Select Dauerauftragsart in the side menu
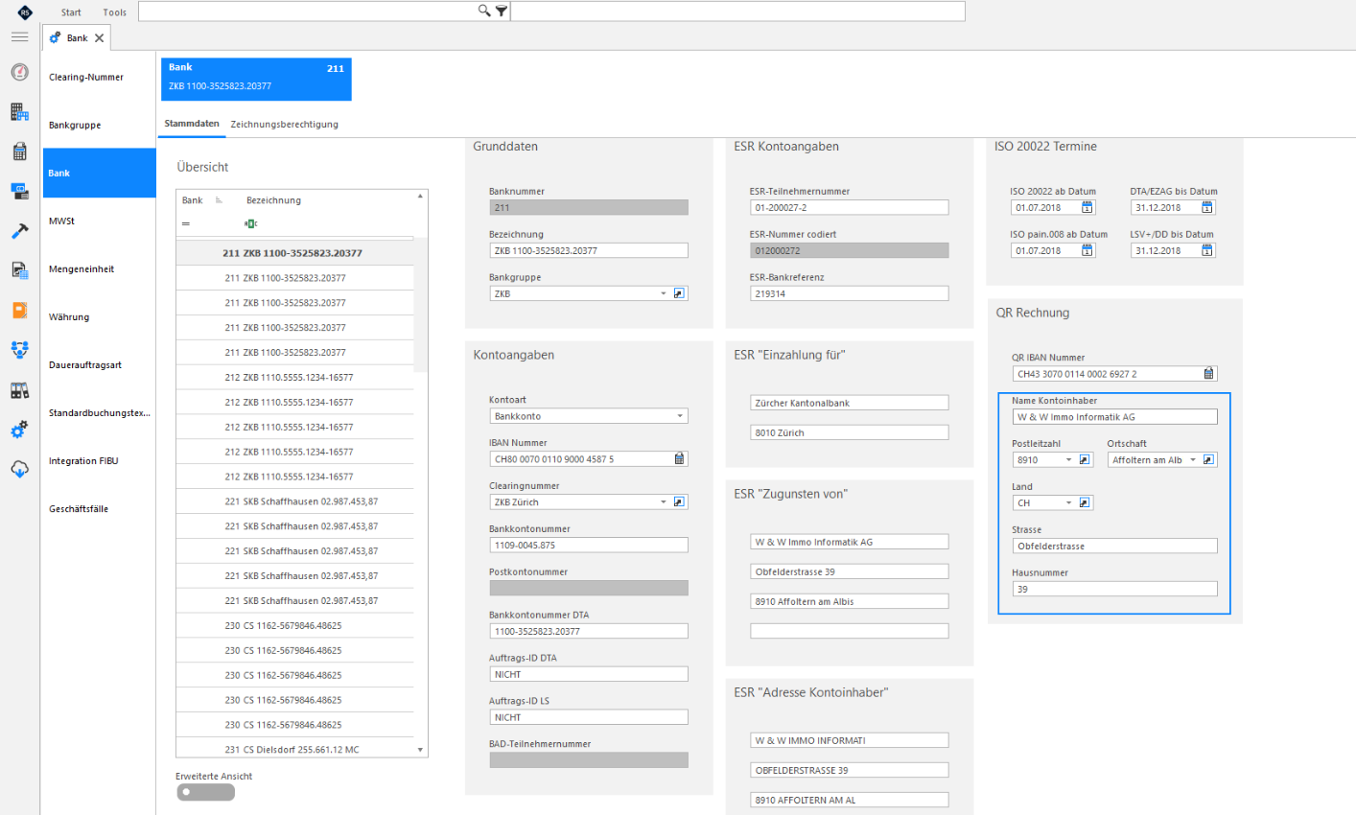Screen dimensions: 1356x815 point(99,364)
